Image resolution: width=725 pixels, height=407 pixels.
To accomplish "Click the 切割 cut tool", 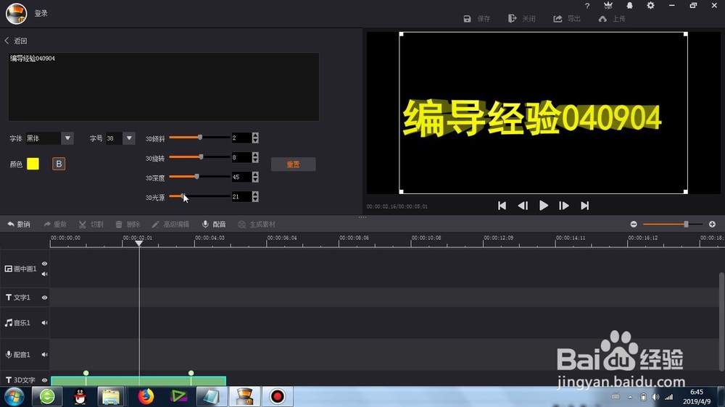I will click(x=91, y=224).
